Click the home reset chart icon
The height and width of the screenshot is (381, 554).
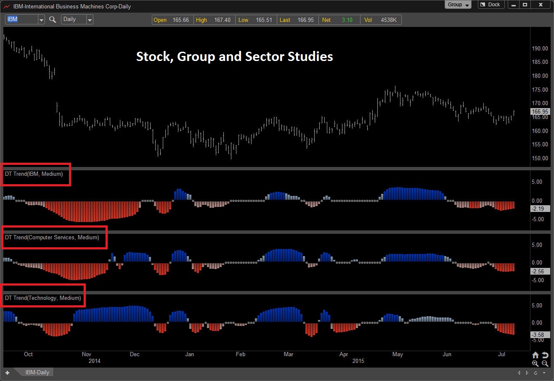(535, 355)
